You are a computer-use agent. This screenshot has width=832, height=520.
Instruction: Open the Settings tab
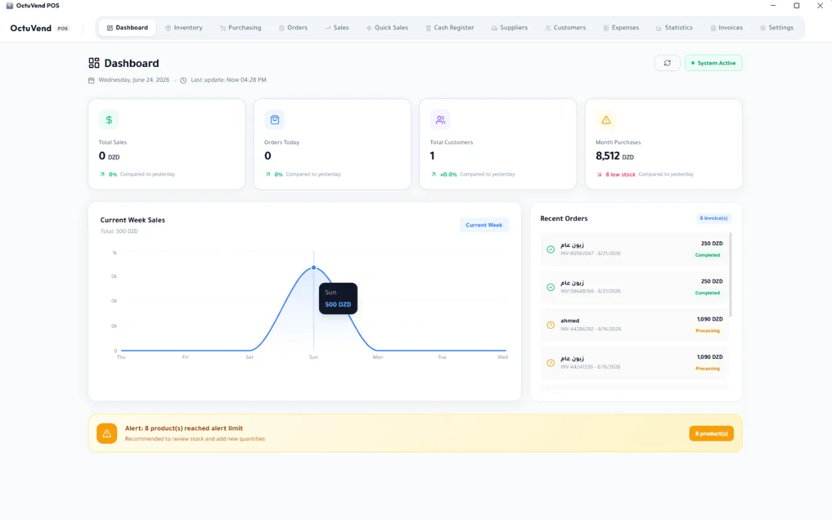[x=777, y=28]
